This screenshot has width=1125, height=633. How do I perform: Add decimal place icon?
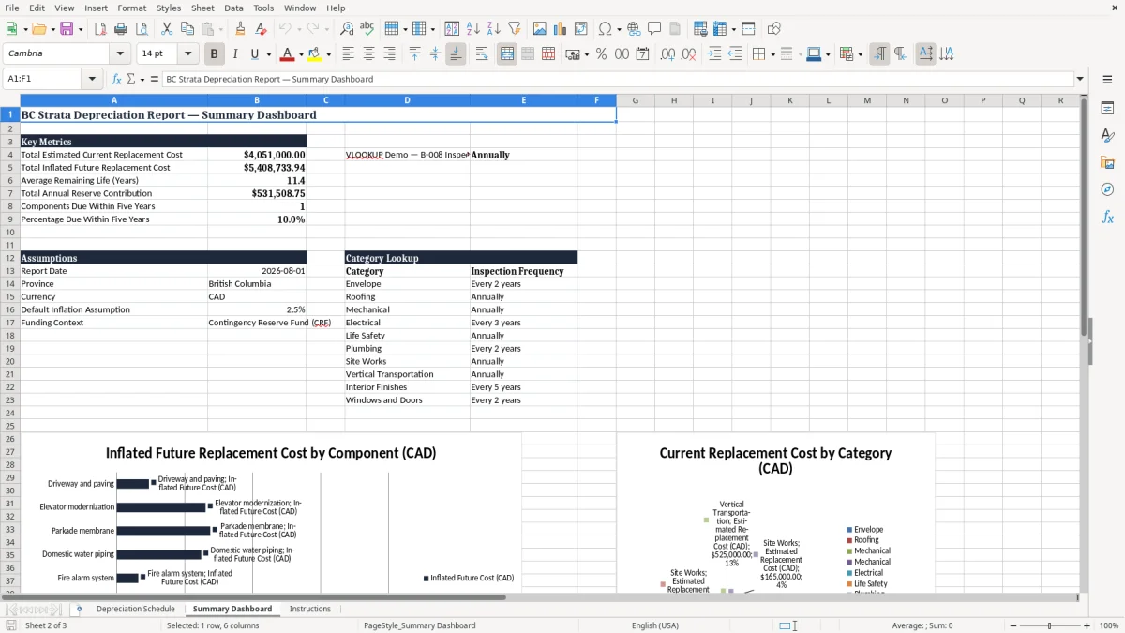[667, 54]
